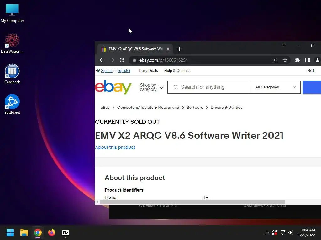Open network status tray icon
321x240 pixels.
[x=283, y=232]
